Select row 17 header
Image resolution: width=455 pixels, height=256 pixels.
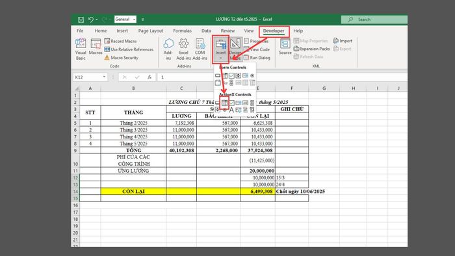pyautogui.click(x=75, y=212)
